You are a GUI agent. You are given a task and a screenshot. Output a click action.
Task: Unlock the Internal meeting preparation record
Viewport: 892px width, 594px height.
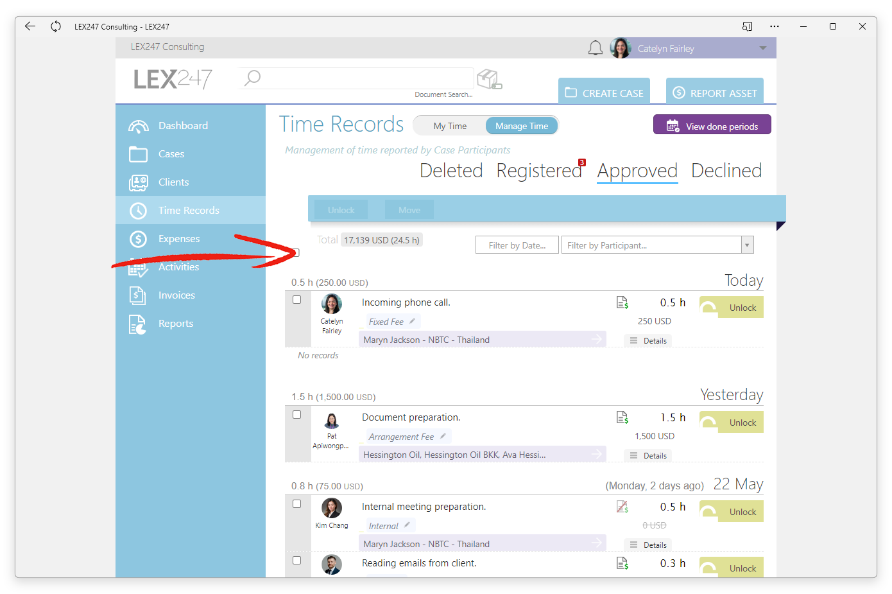coord(732,512)
